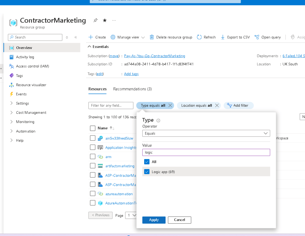Open the Manage view gear menu
This screenshot has height=236, width=305.
[127, 37]
